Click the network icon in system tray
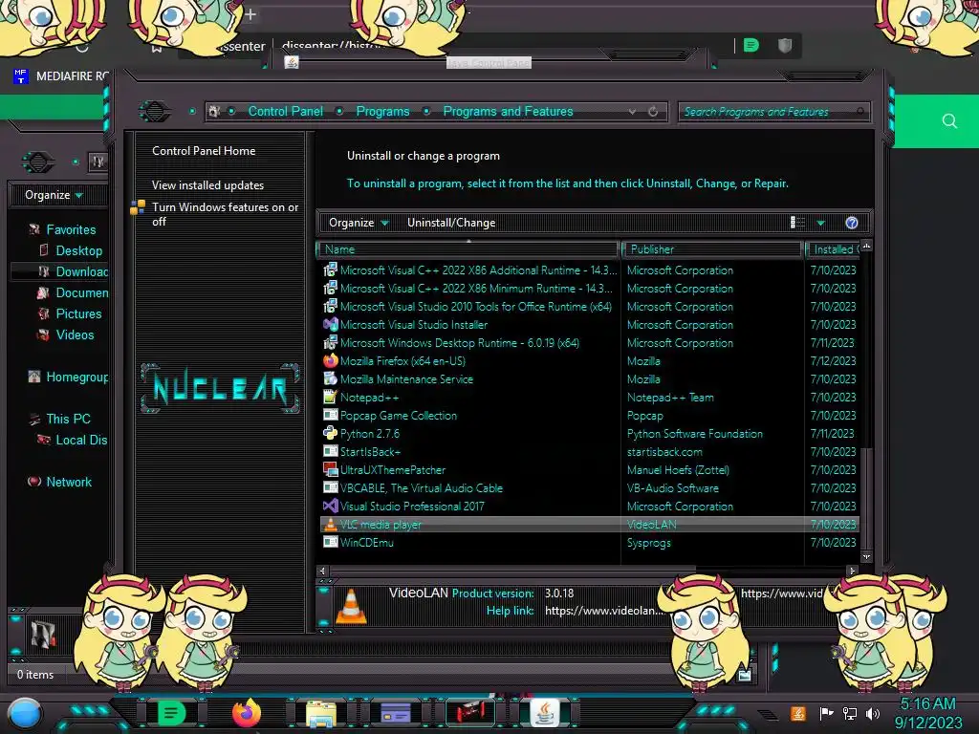The width and height of the screenshot is (979, 734). (850, 713)
